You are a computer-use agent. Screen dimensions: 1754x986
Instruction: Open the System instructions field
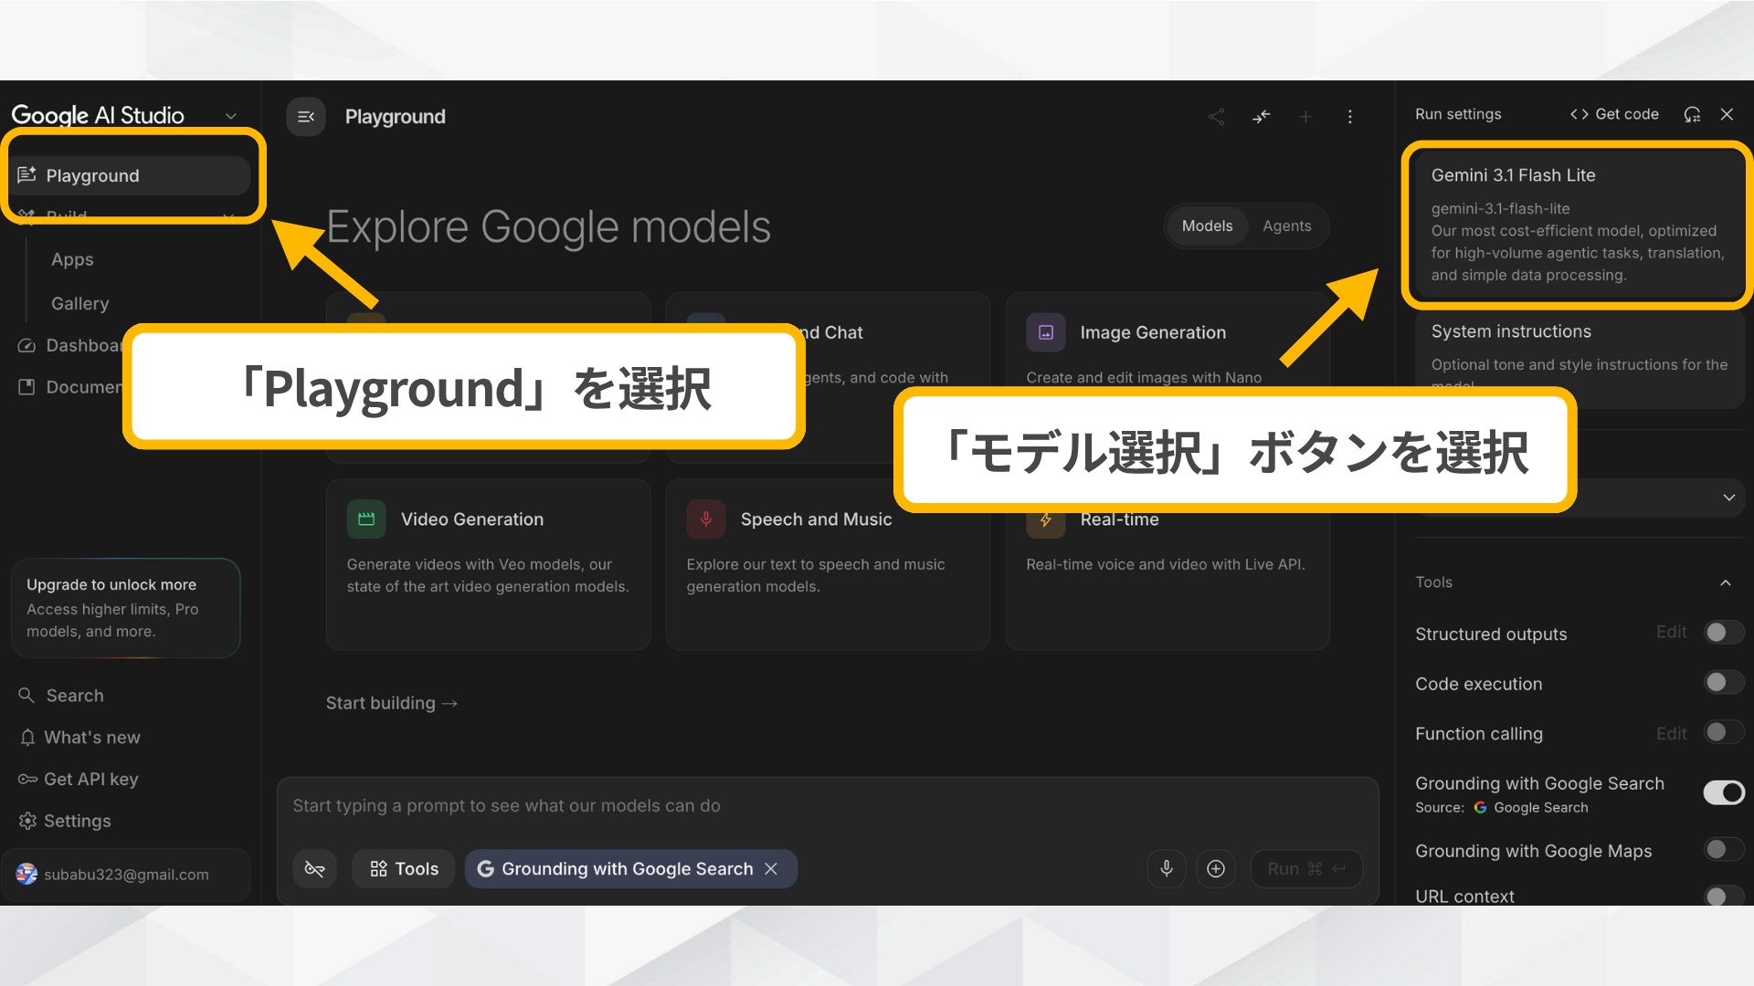tap(1580, 360)
